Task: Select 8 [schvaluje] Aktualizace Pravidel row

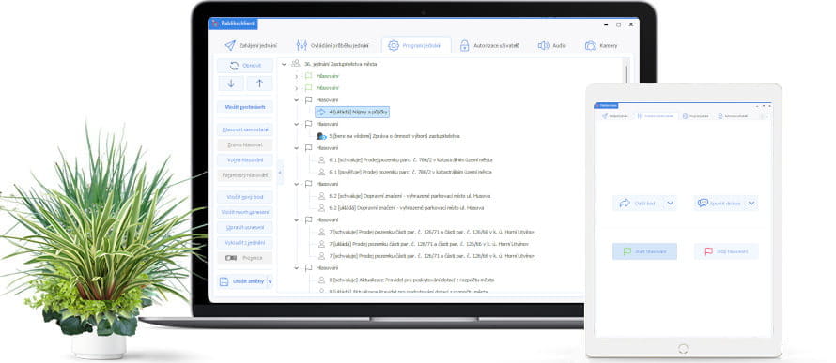Action: [411, 280]
